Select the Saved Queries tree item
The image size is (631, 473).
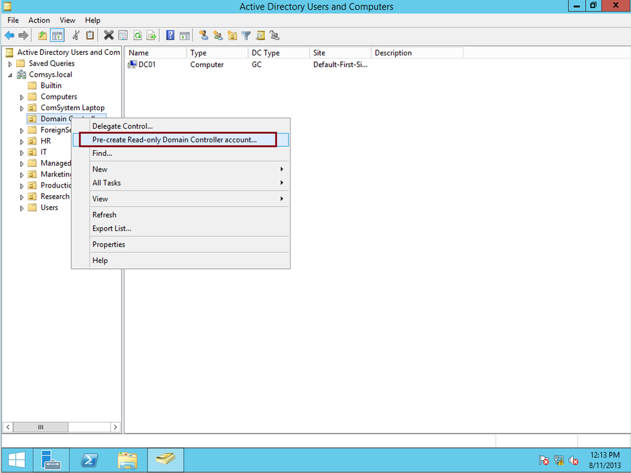point(52,63)
